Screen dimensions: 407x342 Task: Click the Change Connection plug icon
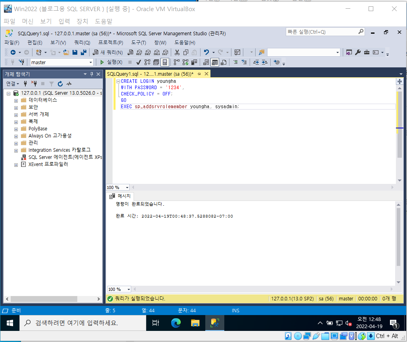(21, 62)
